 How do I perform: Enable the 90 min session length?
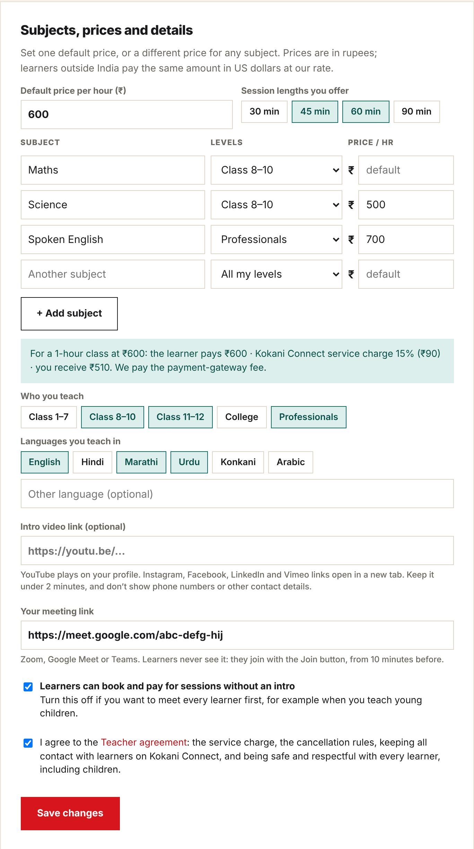coord(416,112)
